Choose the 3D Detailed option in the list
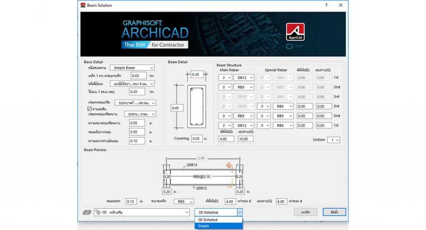426x230 pixels. [218, 220]
